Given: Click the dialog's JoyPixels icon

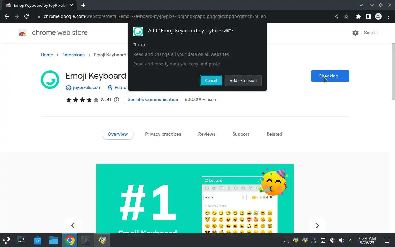Looking at the screenshot, I should pos(138,31).
